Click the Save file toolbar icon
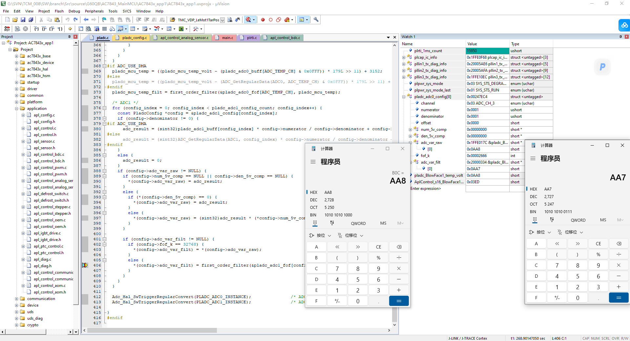630x341 pixels. (23, 20)
